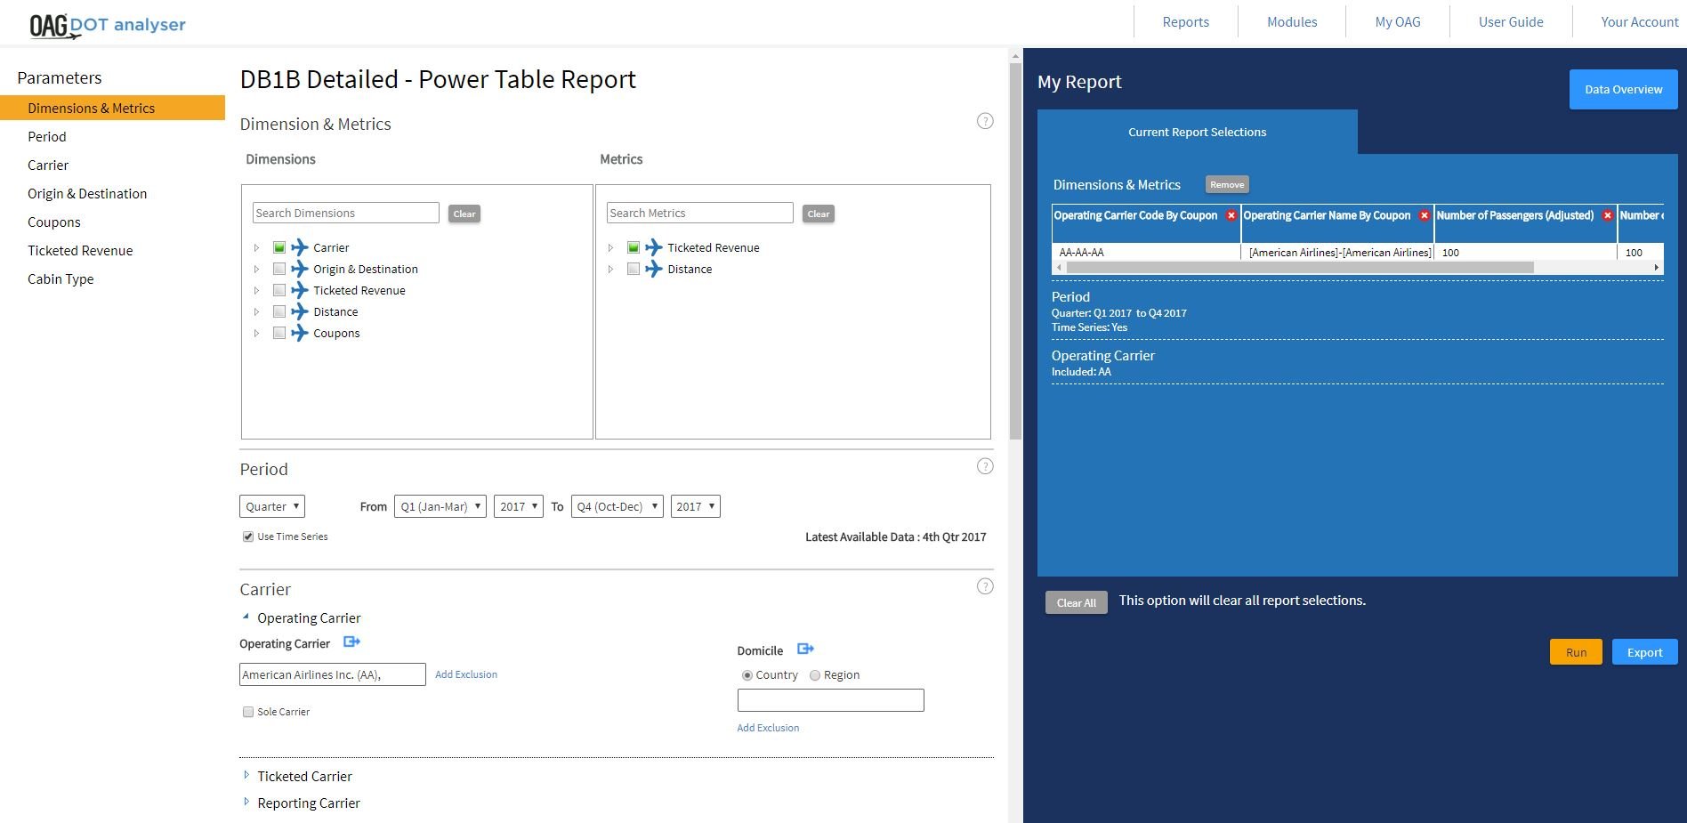Switch to Current Report Selections tab
The width and height of the screenshot is (1687, 823).
(x=1198, y=132)
